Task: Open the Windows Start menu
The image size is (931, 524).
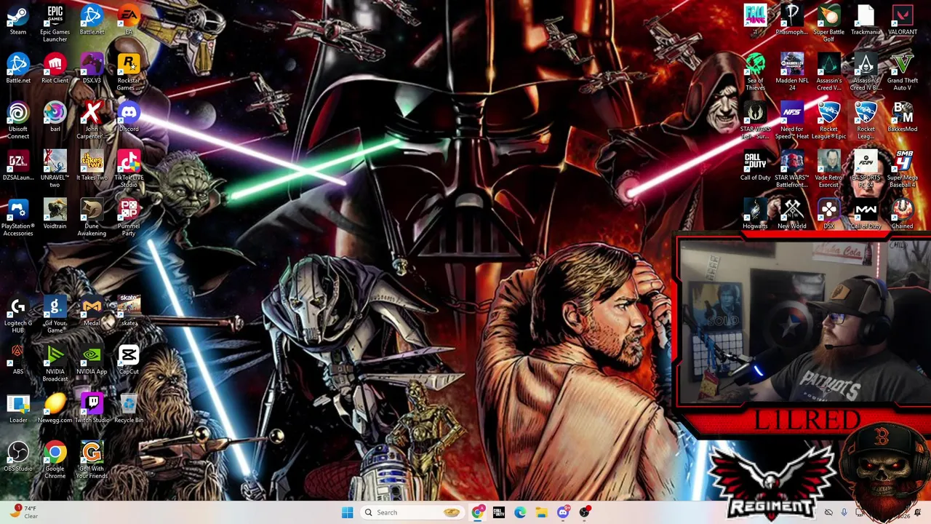Action: pyautogui.click(x=347, y=512)
